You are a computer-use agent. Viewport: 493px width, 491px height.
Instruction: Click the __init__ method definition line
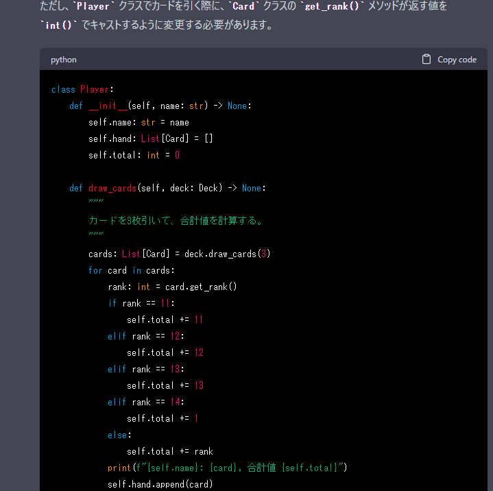[x=160, y=106]
